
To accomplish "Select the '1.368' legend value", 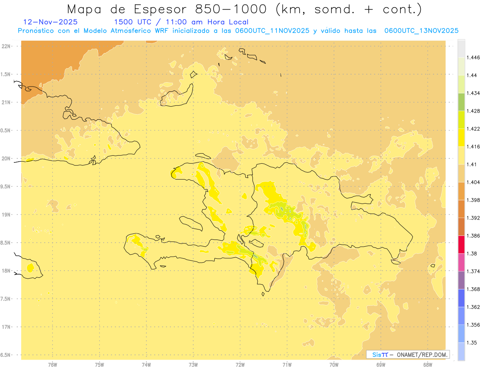I will click(x=473, y=289).
